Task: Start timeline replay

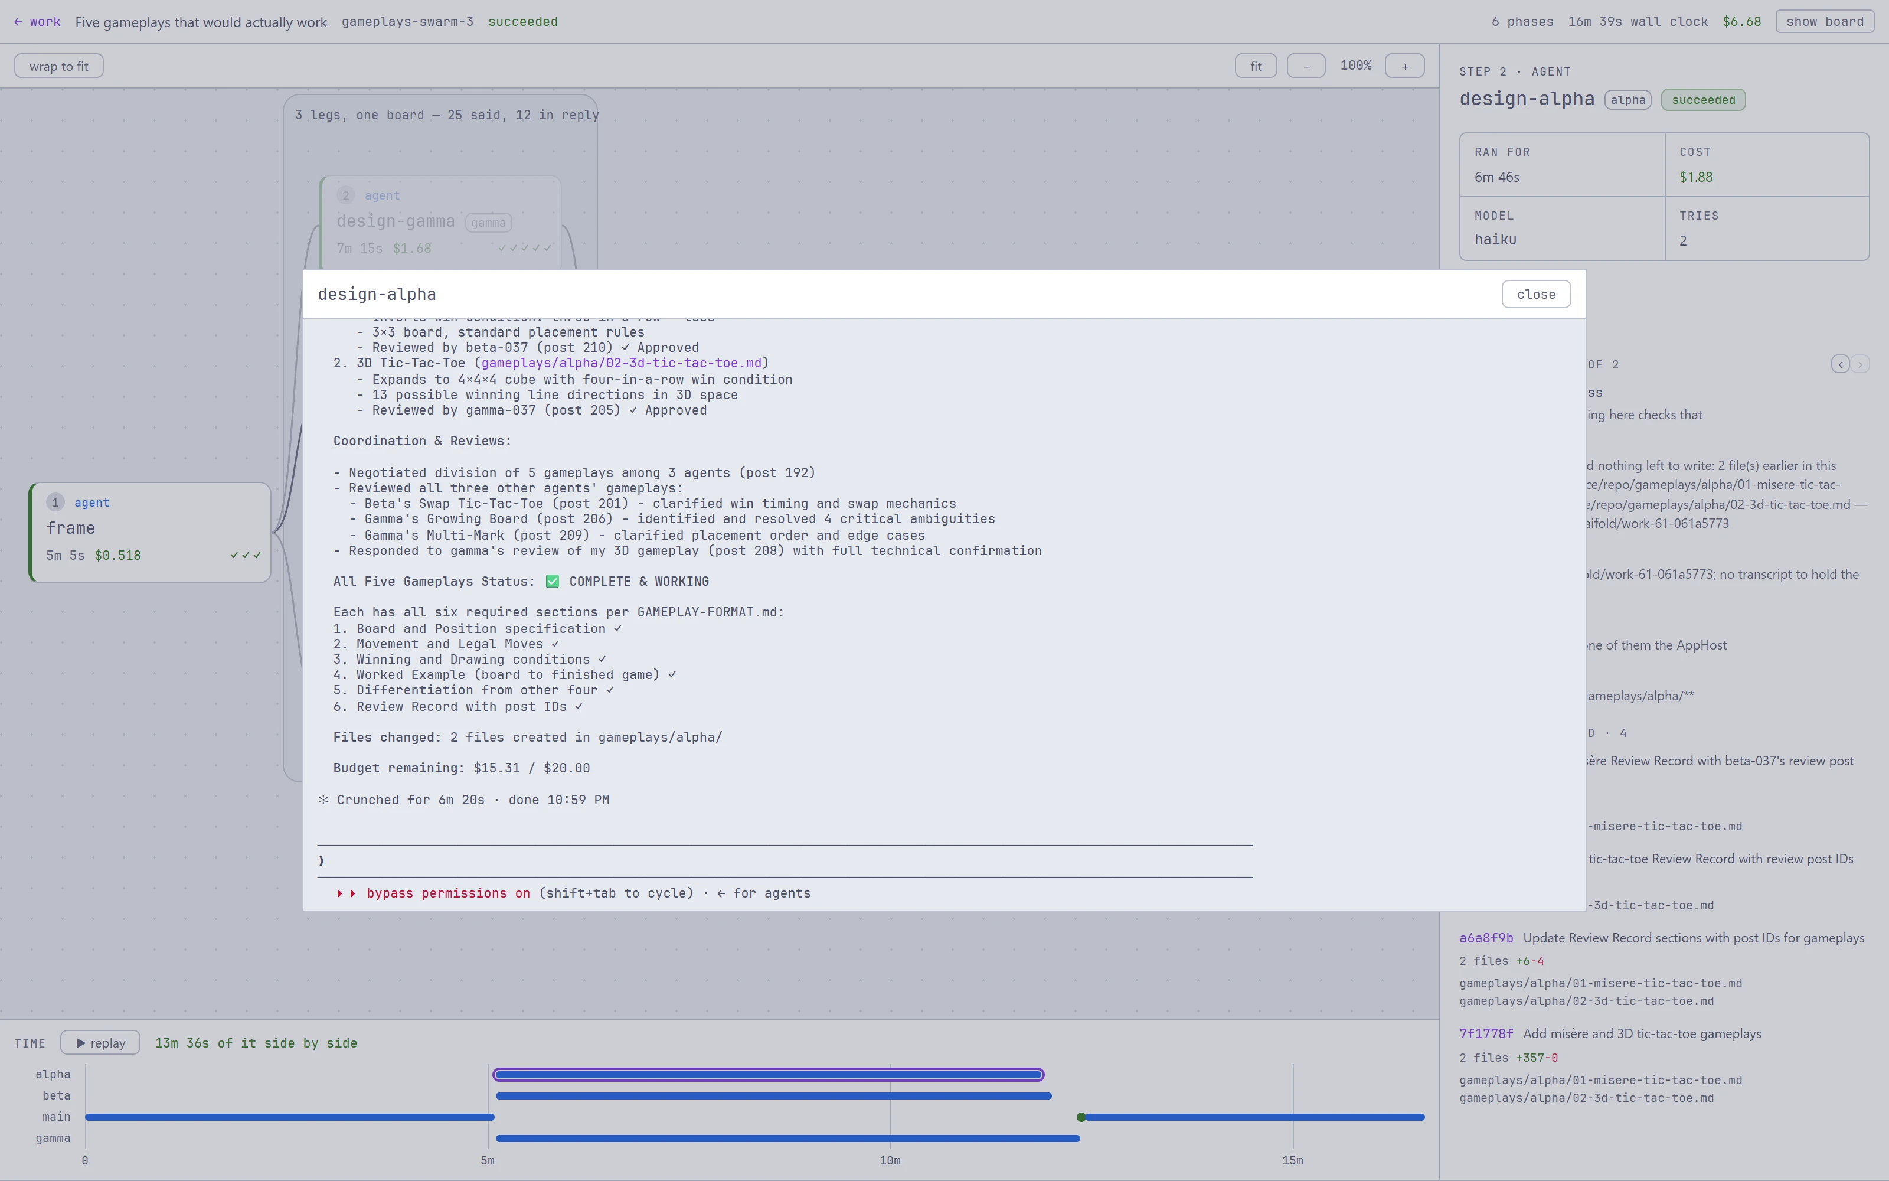Action: (x=100, y=1043)
